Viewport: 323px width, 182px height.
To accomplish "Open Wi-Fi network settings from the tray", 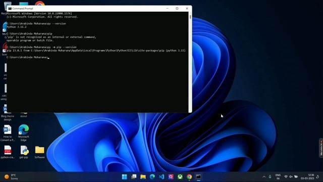I will pyautogui.click(x=286, y=177).
